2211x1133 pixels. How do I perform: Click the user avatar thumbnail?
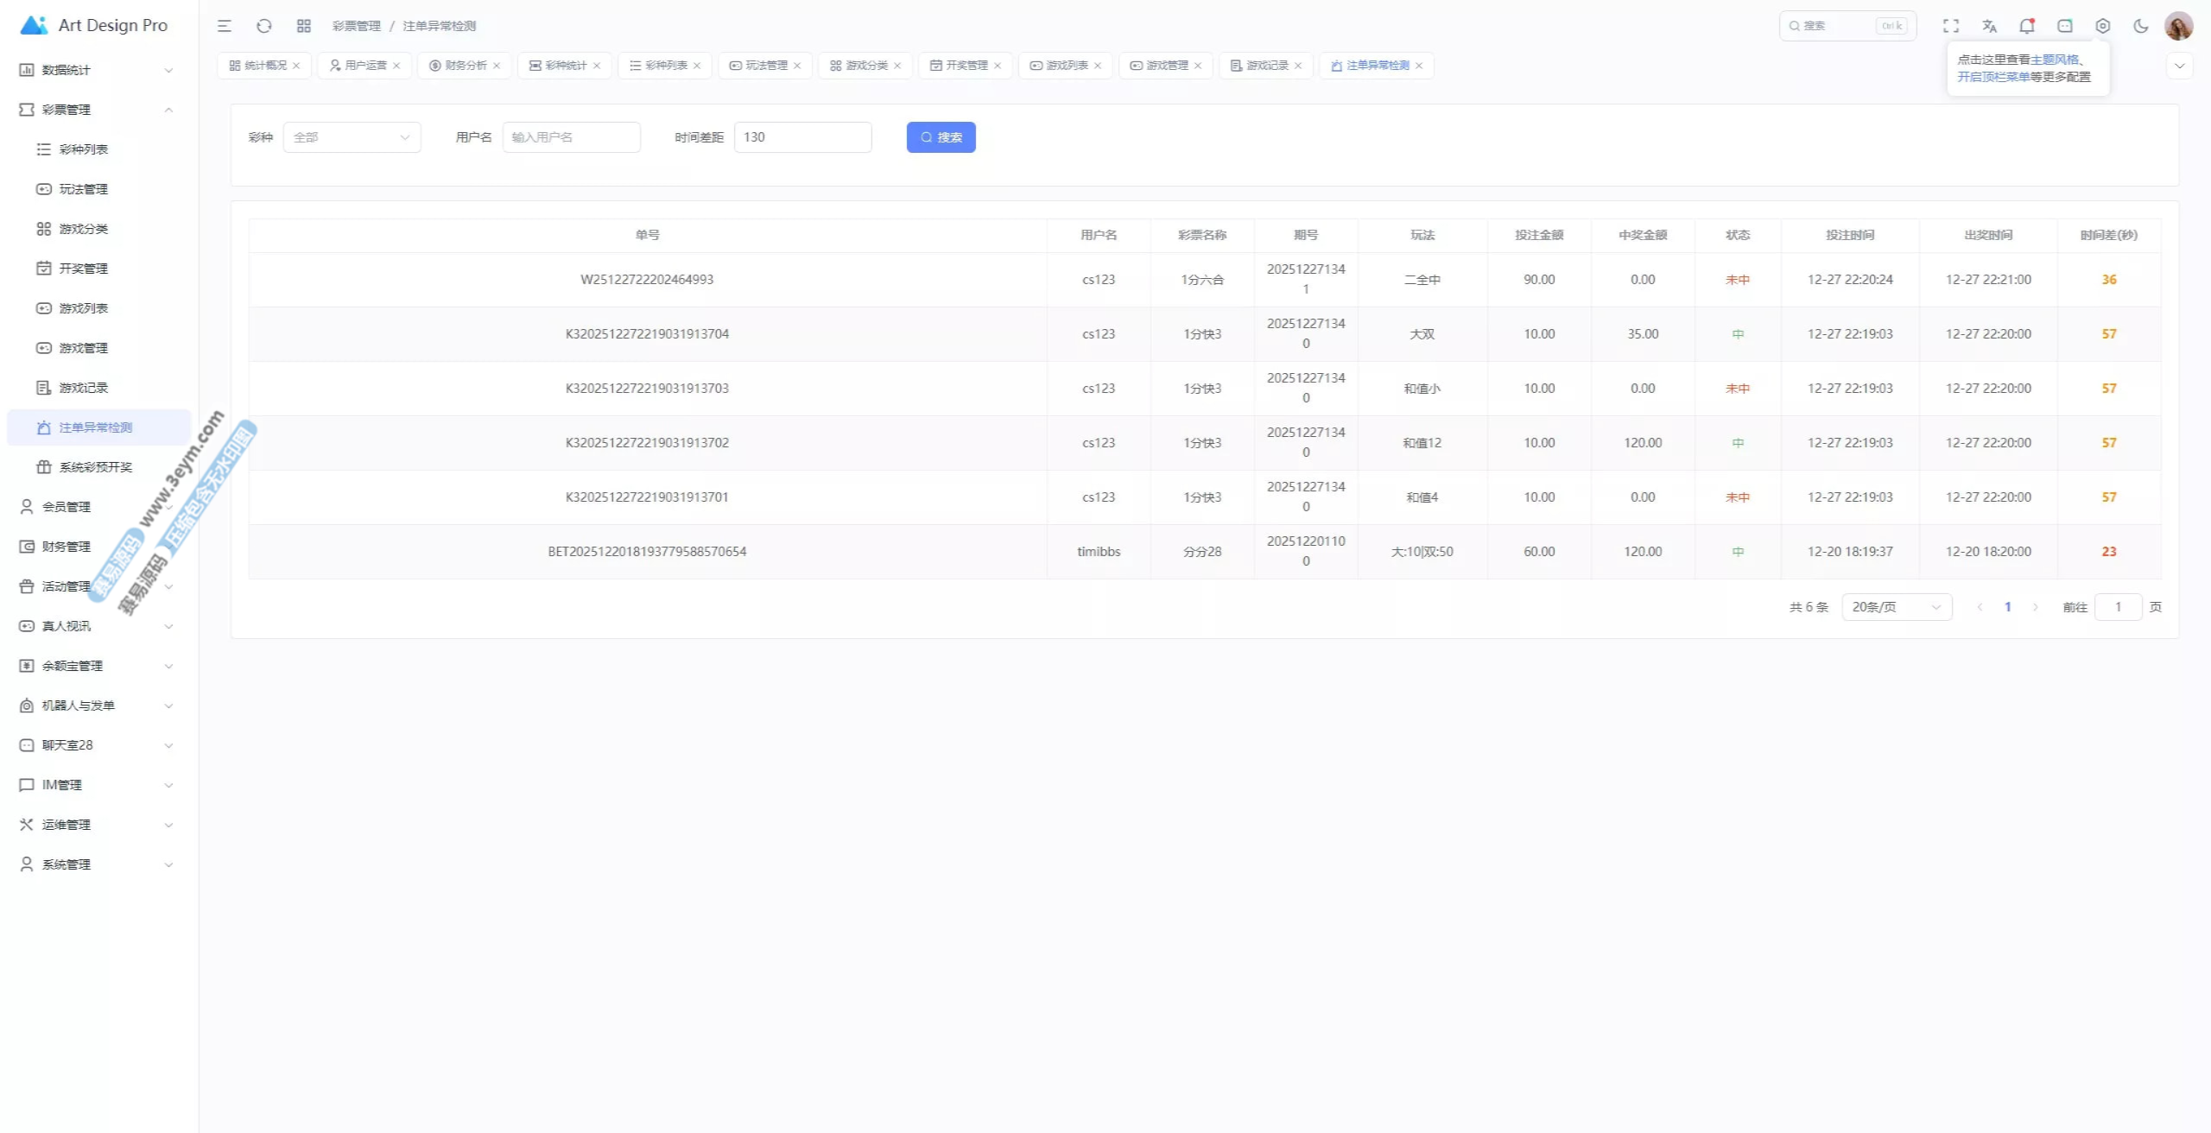pos(2177,26)
